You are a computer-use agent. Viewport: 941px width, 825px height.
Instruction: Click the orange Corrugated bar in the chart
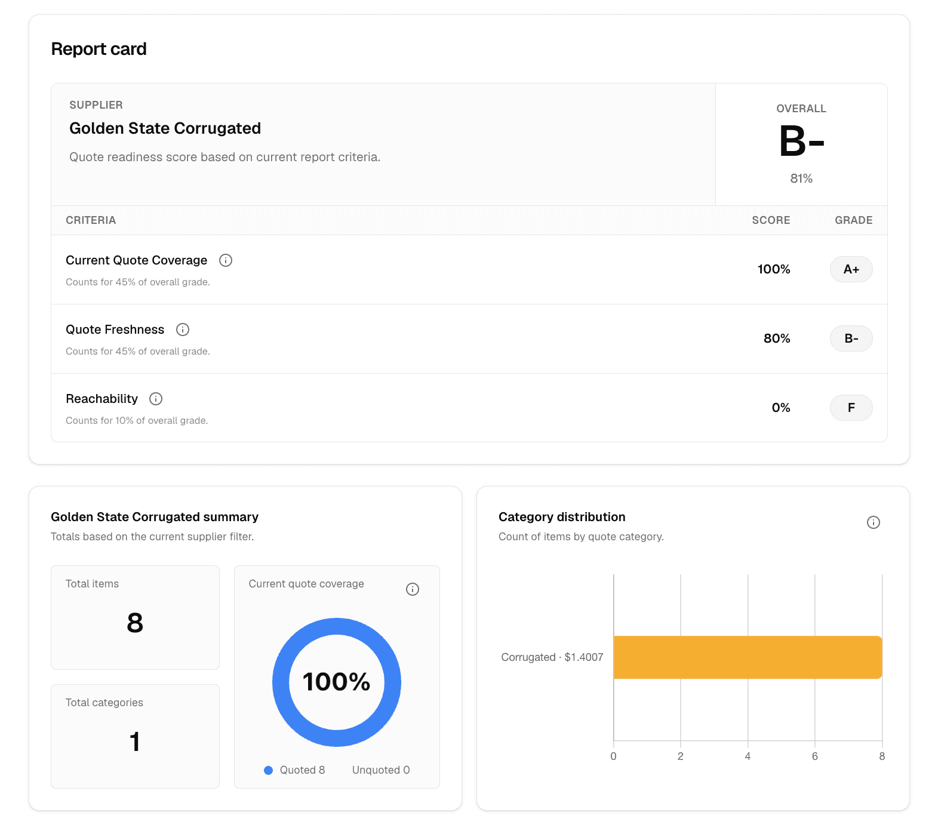pyautogui.click(x=748, y=657)
